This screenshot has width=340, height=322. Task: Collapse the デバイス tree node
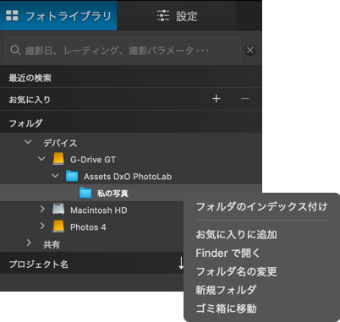click(28, 142)
